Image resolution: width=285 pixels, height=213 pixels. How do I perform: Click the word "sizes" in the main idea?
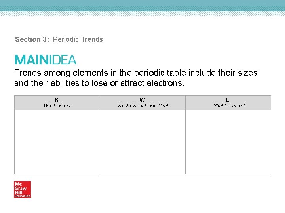click(248, 73)
